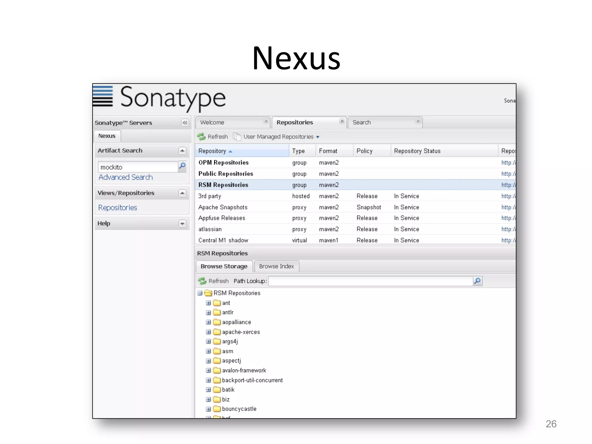592x444 pixels.
Task: Select the Public Repositories row
Action: point(356,174)
